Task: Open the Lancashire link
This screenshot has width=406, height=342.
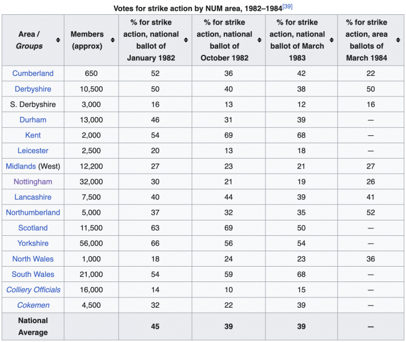Action: 33,197
